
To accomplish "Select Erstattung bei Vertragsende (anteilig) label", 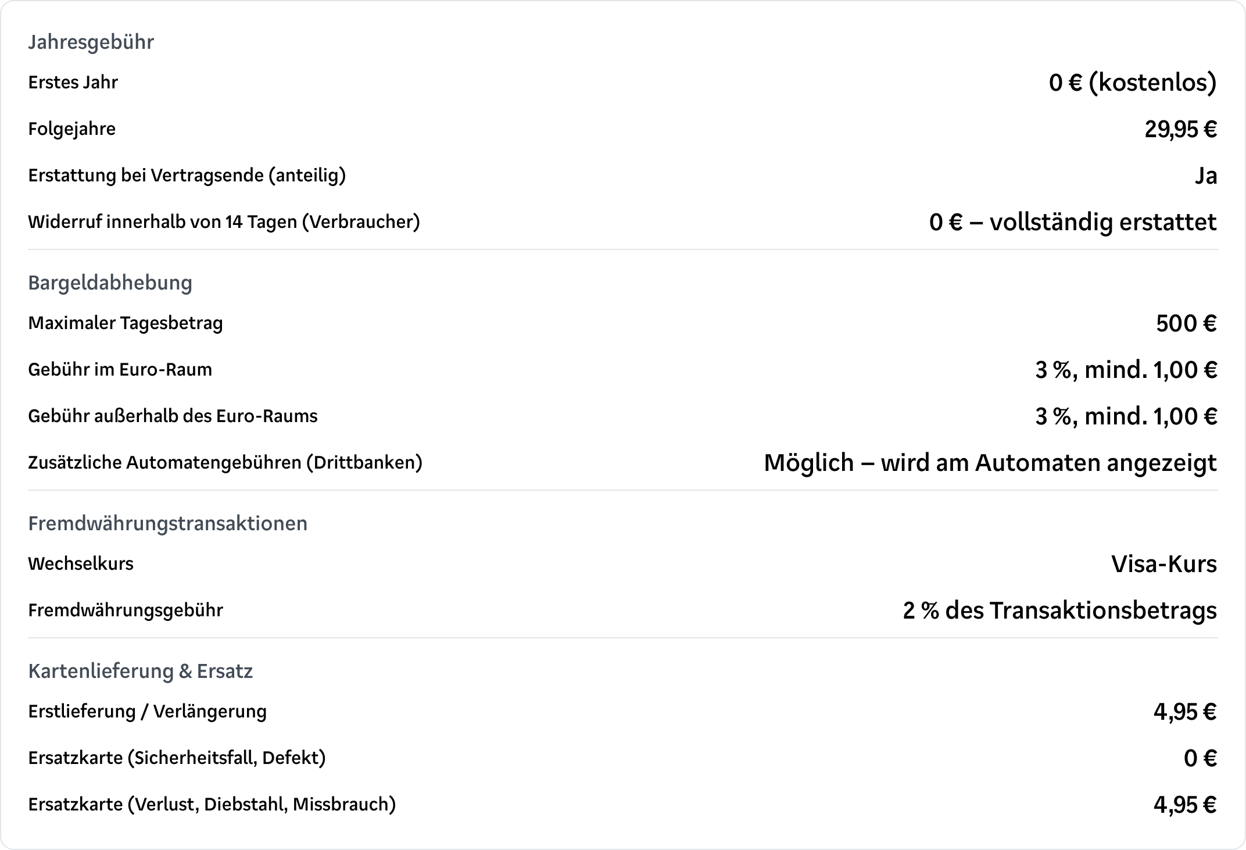I will point(187,176).
